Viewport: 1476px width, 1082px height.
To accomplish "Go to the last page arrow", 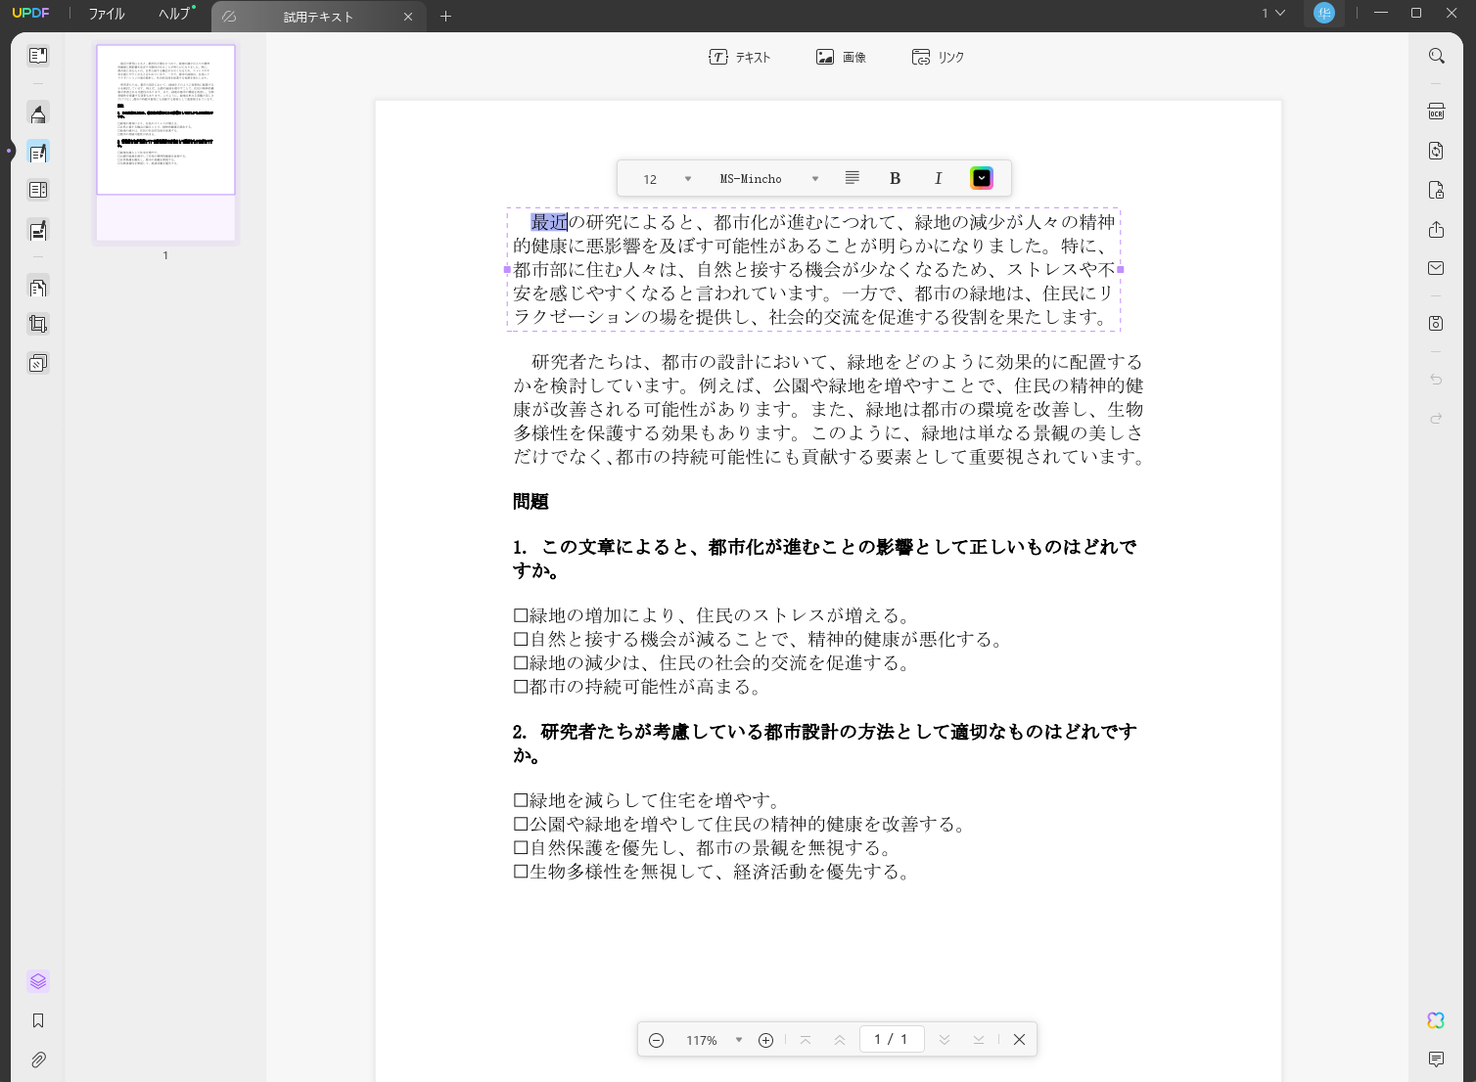I will pos(979,1040).
